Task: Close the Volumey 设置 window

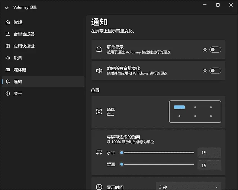Action: pos(231,5)
